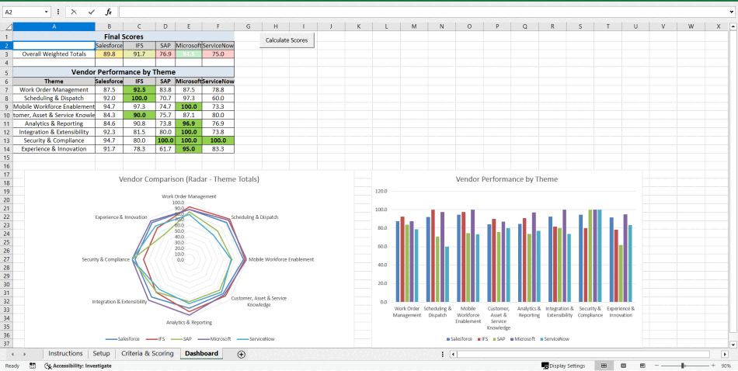738x371 pixels.
Task: Switch to Page Break Preview icon
Action: [x=642, y=366]
